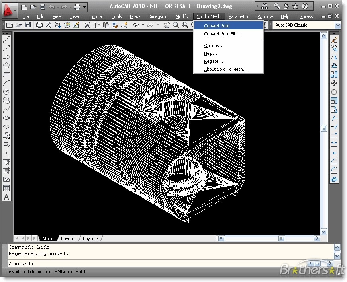This screenshot has height=282, width=347.
Task: Select the Hatch tool
Action: pos(6,162)
